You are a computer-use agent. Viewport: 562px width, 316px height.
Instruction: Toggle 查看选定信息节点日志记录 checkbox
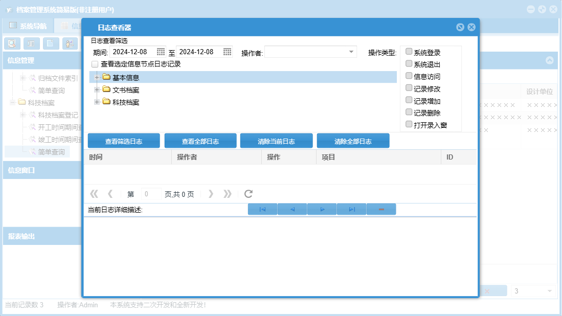click(x=95, y=64)
